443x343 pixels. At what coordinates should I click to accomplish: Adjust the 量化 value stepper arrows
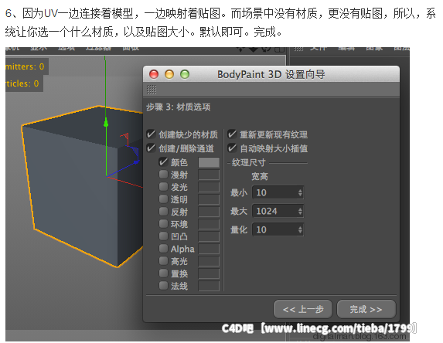tap(300, 229)
